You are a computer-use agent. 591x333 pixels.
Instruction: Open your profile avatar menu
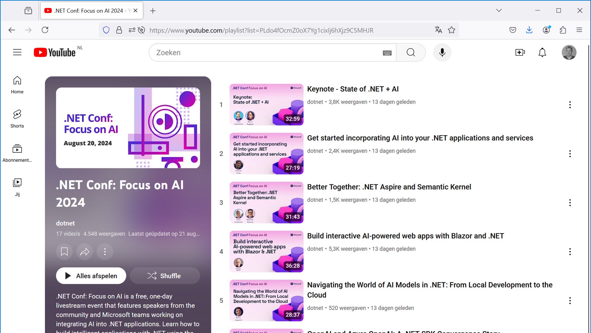tap(569, 52)
